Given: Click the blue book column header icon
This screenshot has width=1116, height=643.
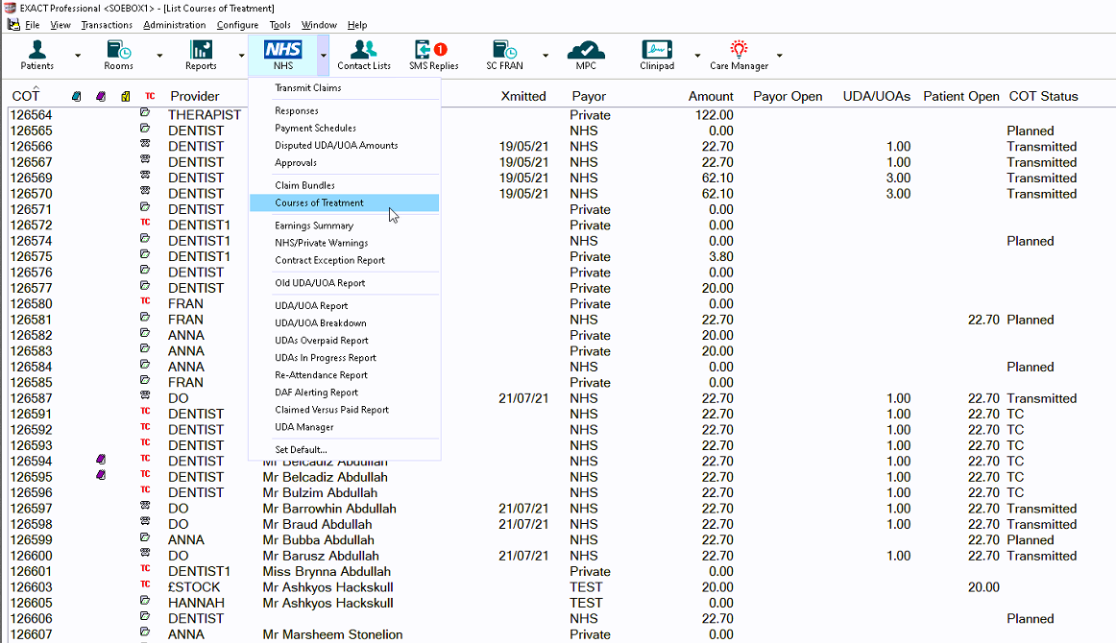Looking at the screenshot, I should [x=76, y=96].
